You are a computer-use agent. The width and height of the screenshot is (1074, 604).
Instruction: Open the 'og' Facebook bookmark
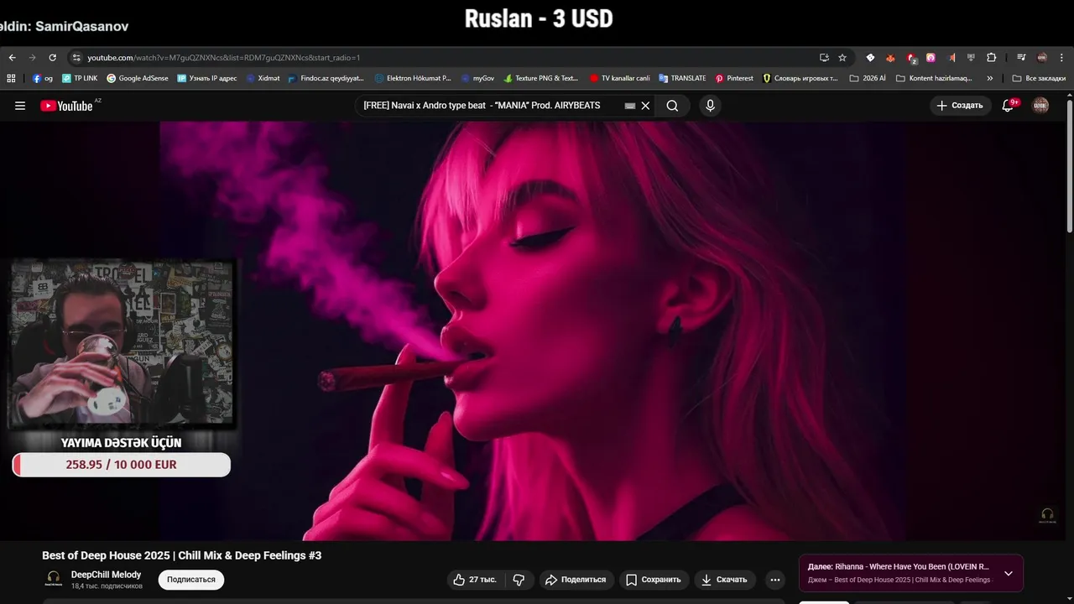coord(43,78)
